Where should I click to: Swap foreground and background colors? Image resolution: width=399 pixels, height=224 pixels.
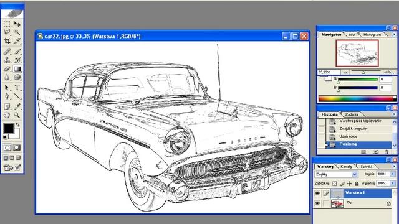[17, 125]
